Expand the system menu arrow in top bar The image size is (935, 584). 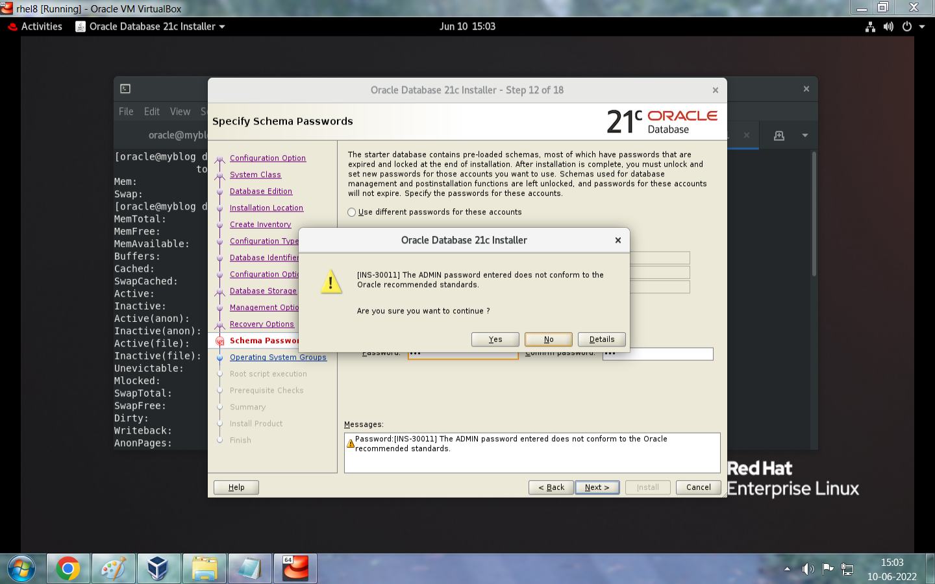coord(922,27)
